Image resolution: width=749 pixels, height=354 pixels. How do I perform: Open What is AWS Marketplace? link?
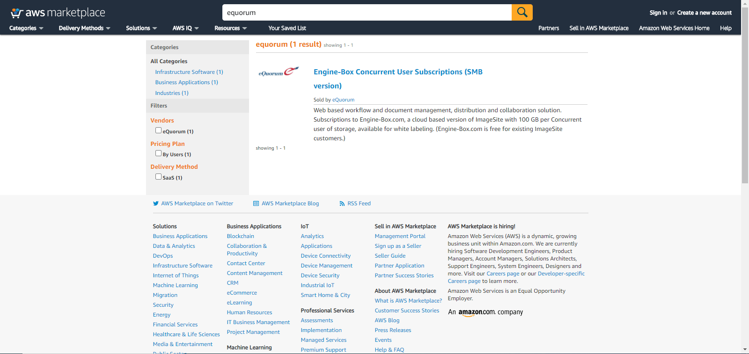pyautogui.click(x=408, y=301)
